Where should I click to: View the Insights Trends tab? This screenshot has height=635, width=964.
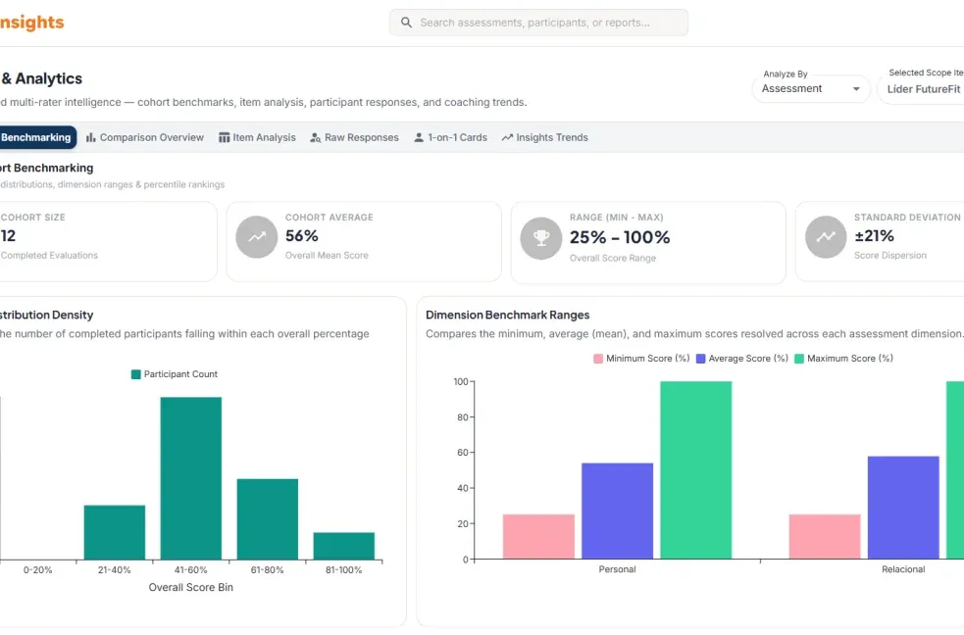(544, 137)
